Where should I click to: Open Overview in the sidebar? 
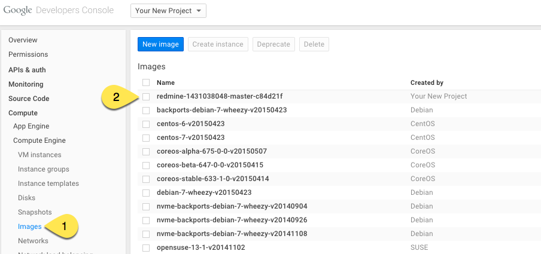(23, 40)
